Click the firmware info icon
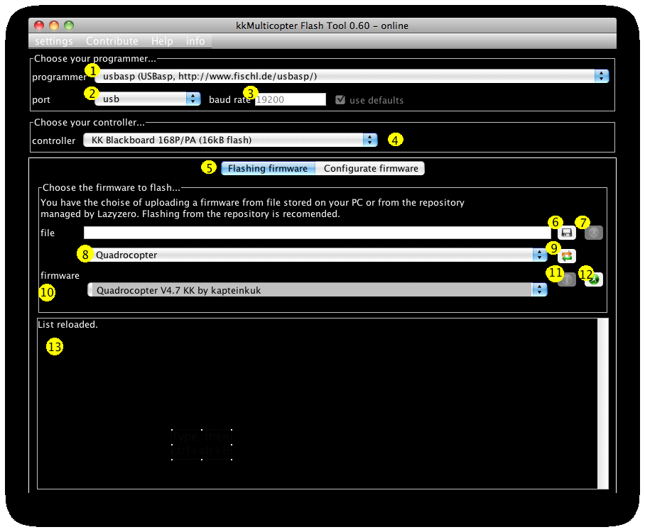 click(x=566, y=279)
